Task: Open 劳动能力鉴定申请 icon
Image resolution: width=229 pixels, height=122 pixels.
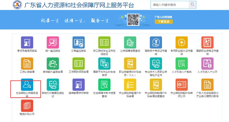Action: tap(53, 63)
